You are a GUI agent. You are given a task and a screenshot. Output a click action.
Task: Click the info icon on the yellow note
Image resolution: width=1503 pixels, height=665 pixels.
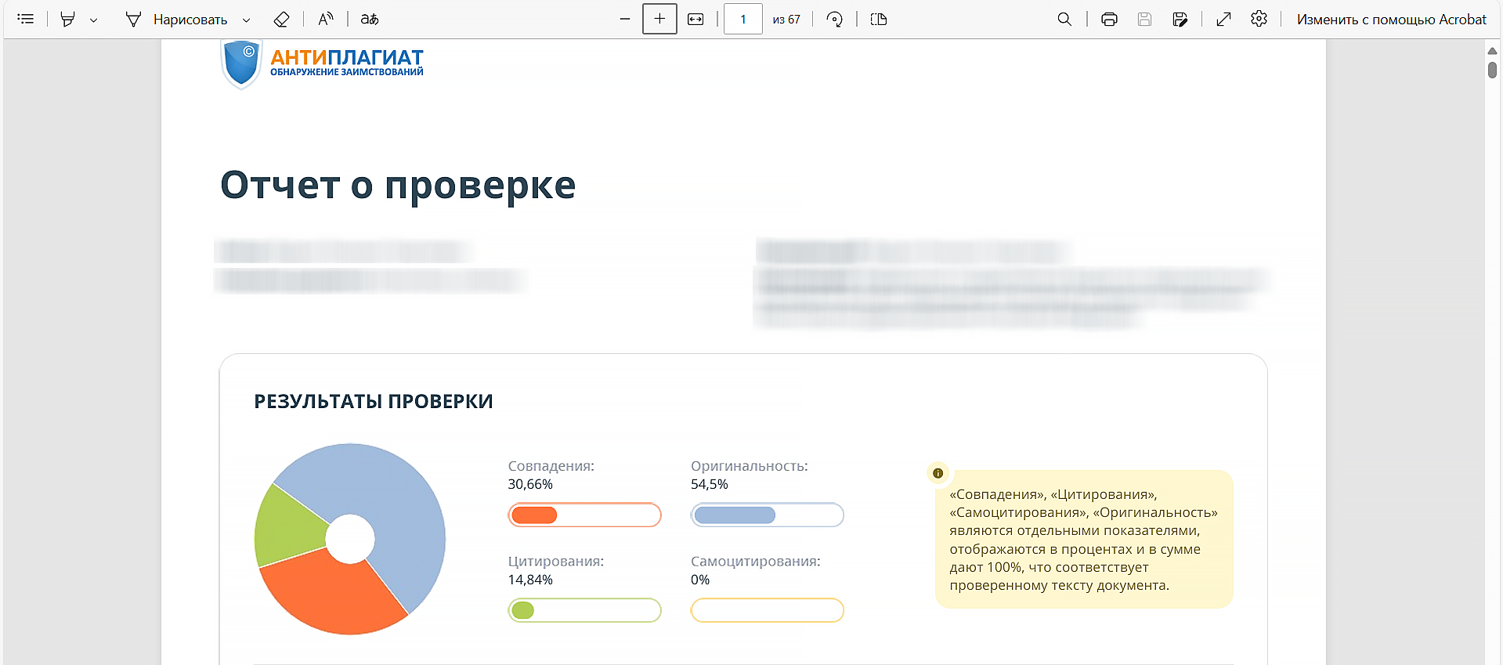click(938, 473)
